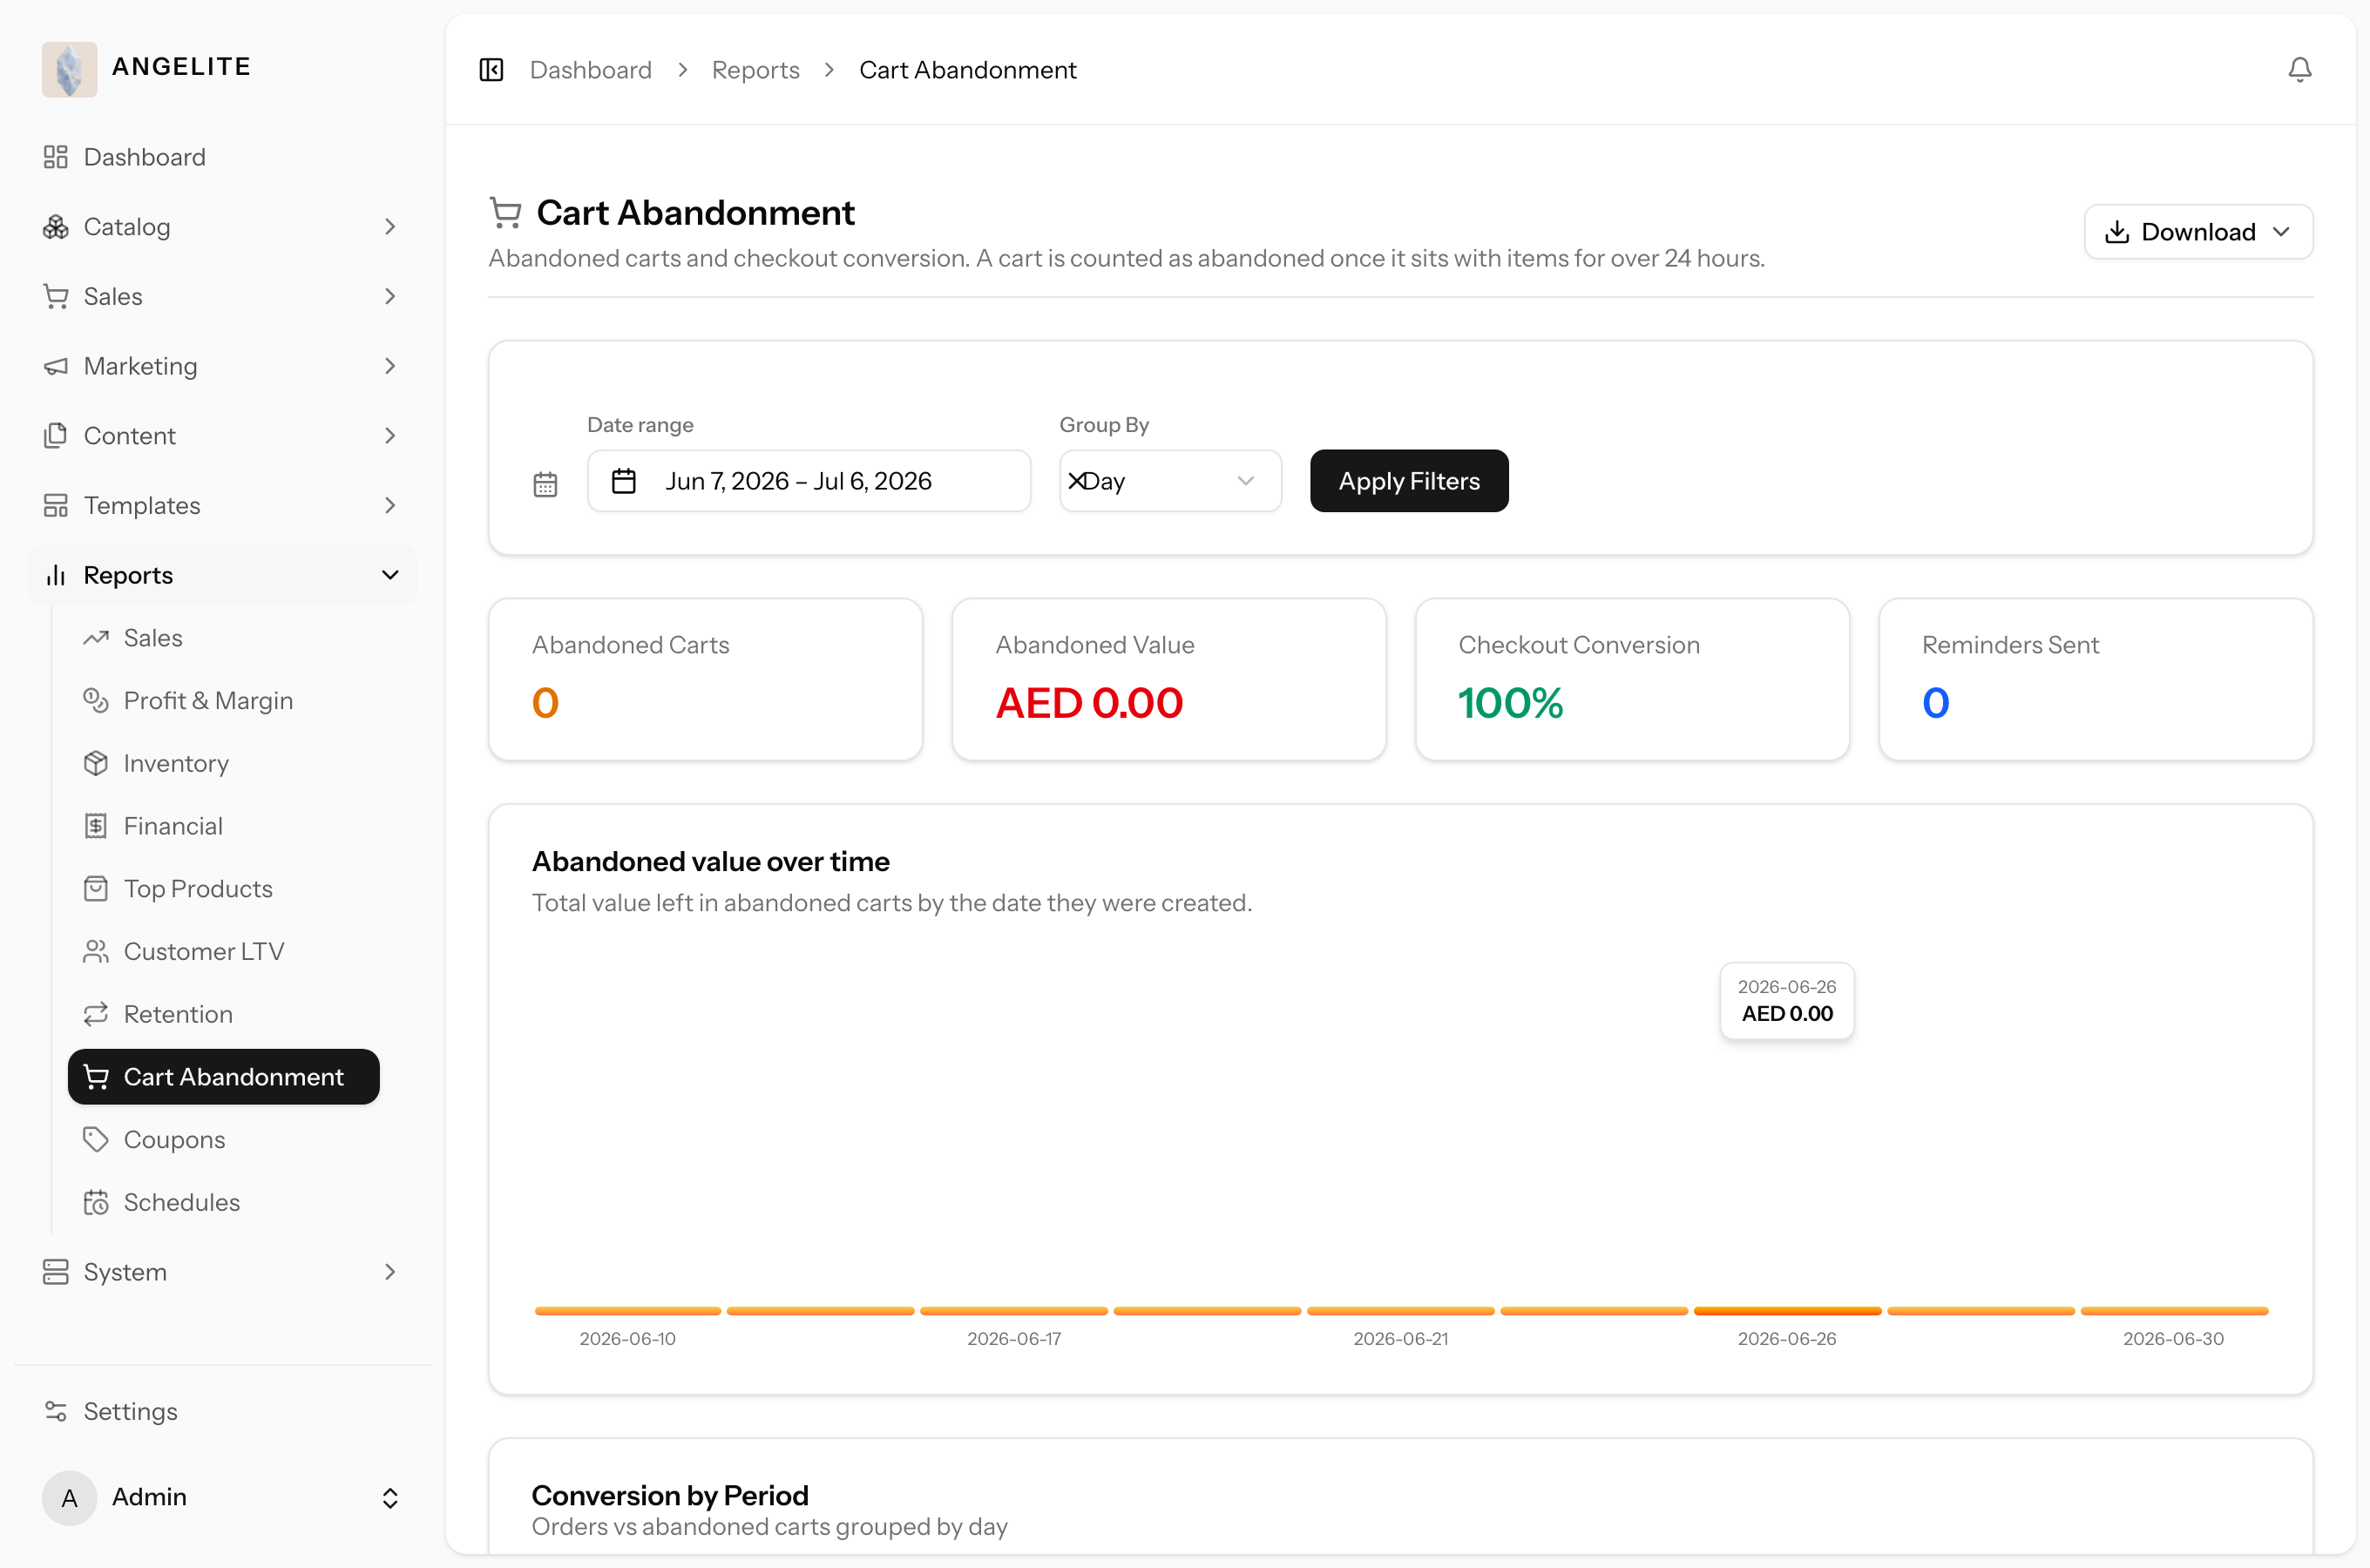
Task: Open the Download dropdown button
Action: 2198,232
